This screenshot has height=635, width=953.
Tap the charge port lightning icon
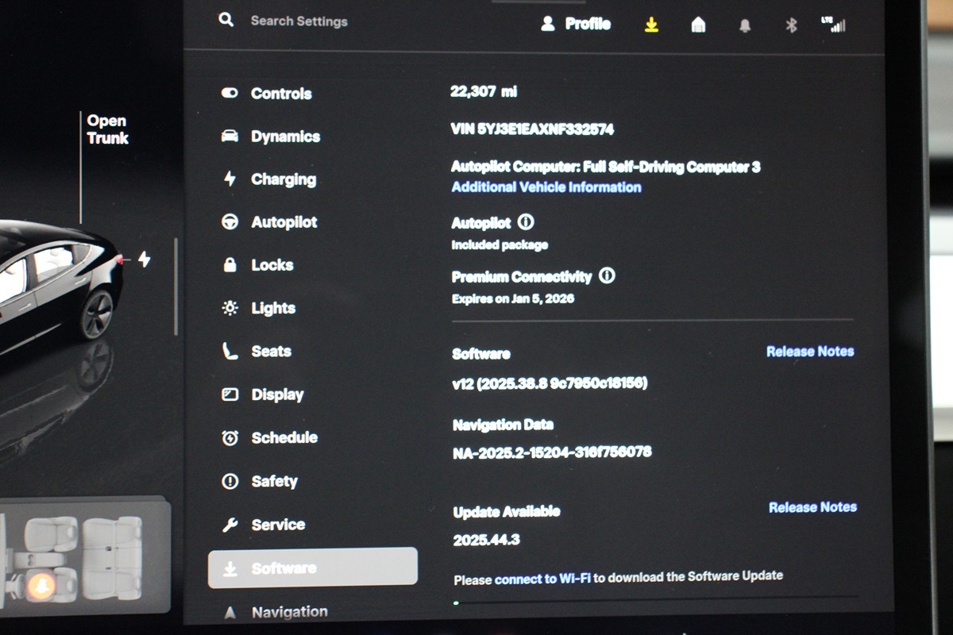pos(145,259)
